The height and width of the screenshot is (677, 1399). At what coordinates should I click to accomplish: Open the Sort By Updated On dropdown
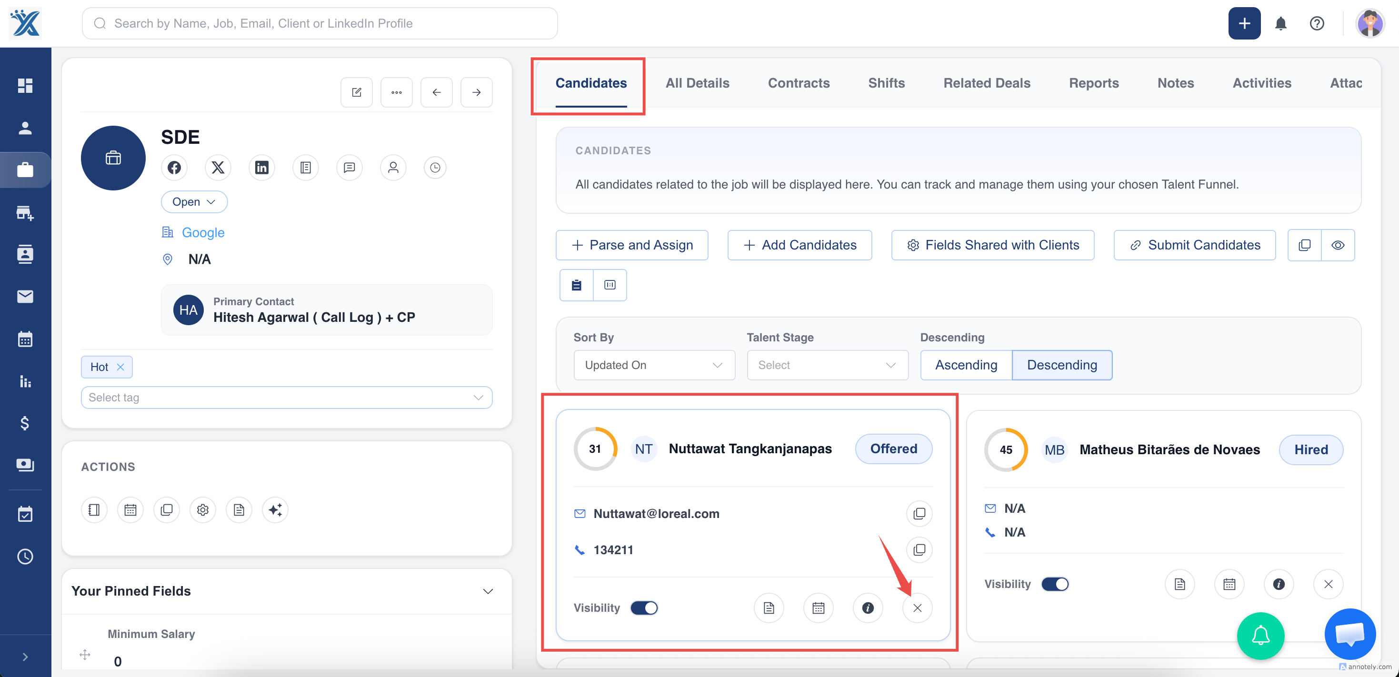(x=654, y=365)
